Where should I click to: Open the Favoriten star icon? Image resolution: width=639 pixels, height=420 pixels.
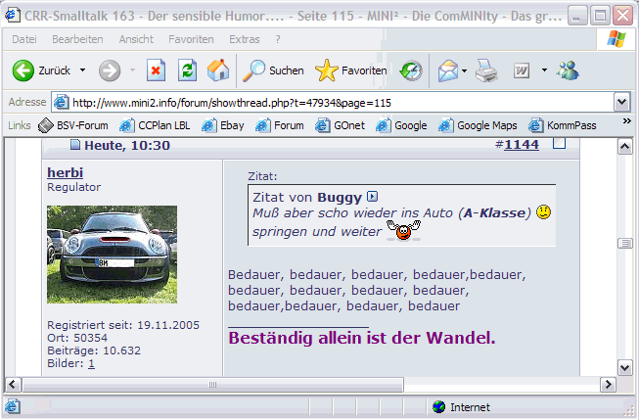(327, 70)
